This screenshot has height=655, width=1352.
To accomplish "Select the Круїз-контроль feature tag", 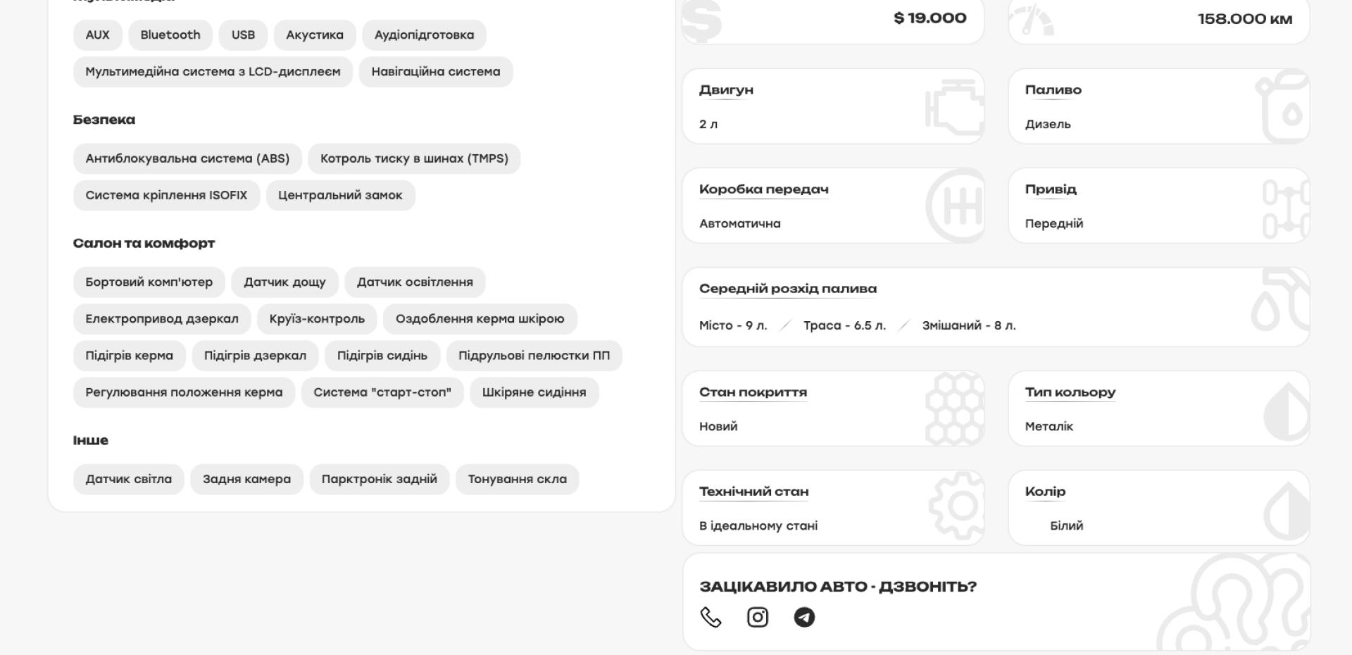I will click(x=317, y=319).
